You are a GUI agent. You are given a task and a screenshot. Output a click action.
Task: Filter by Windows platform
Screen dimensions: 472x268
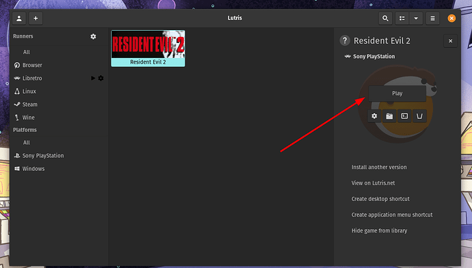click(34, 169)
